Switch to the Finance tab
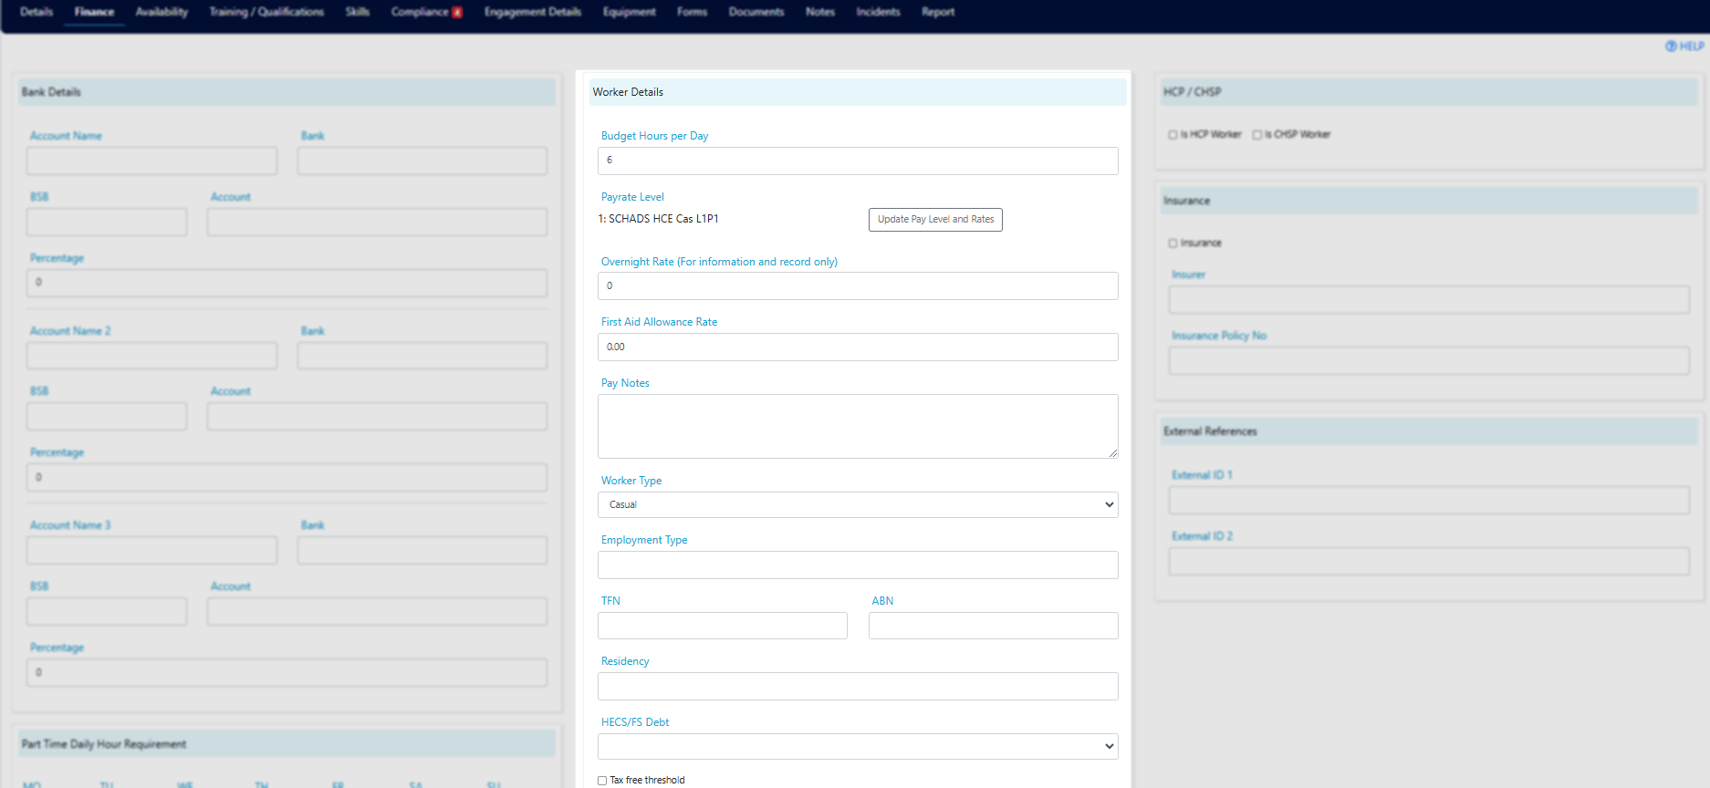 pyautogui.click(x=94, y=12)
